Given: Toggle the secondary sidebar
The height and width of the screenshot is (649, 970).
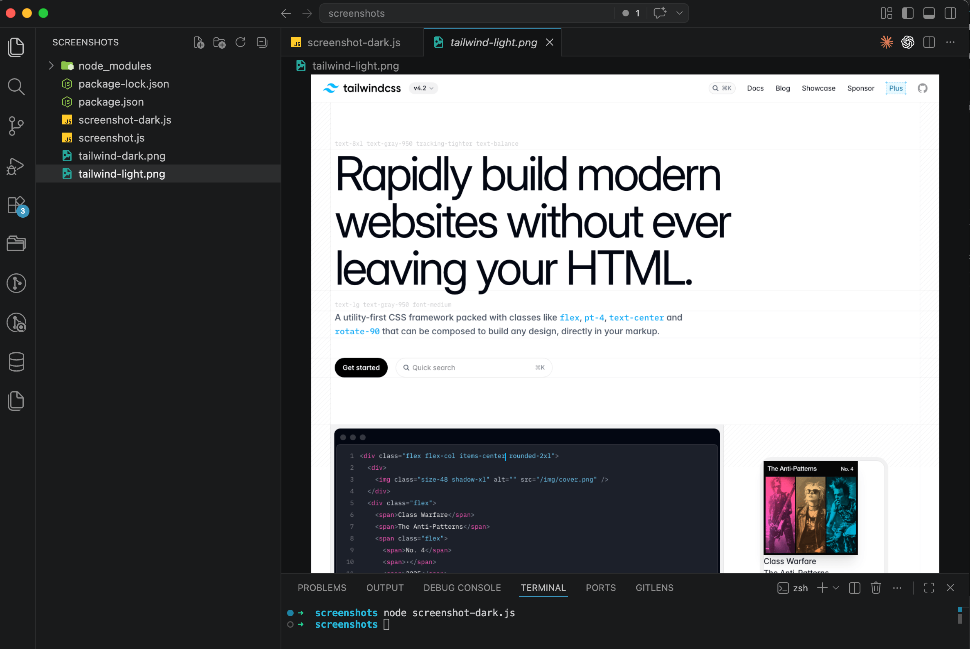Looking at the screenshot, I should [950, 13].
